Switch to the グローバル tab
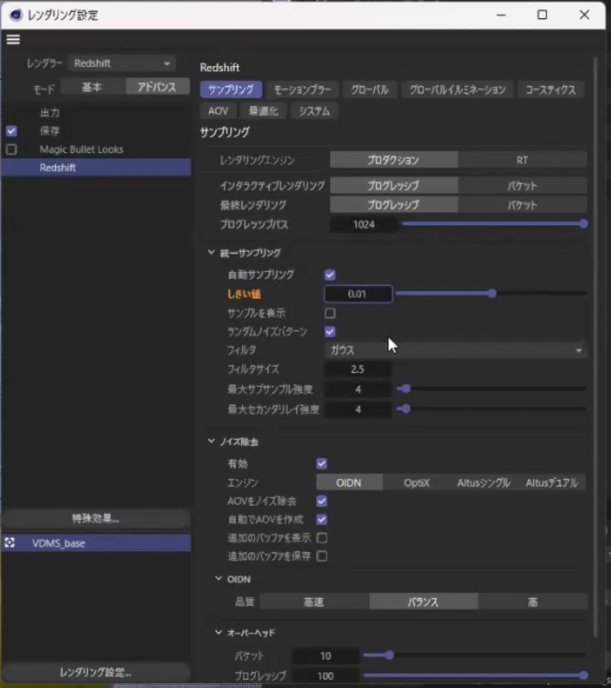This screenshot has width=611, height=688. click(x=370, y=90)
